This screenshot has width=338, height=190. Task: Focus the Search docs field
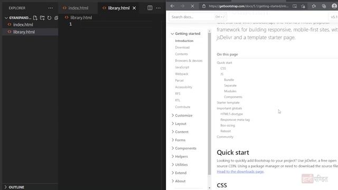pyautogui.click(x=197, y=17)
